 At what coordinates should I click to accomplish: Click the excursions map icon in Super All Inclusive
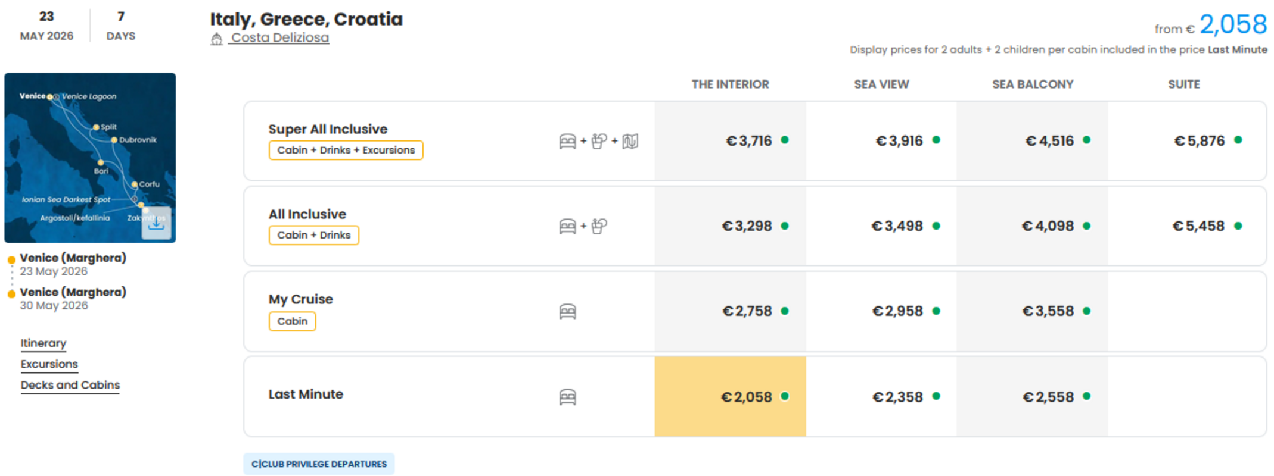(630, 141)
